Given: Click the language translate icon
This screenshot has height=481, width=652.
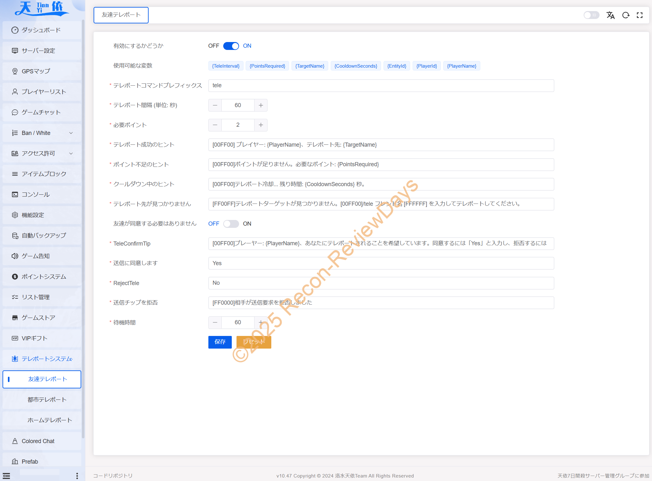Looking at the screenshot, I should (610, 15).
